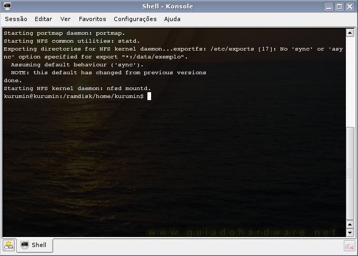Screen dimensions: 358x256
Task: Open the Editar menu
Action: pyautogui.click(x=43, y=19)
